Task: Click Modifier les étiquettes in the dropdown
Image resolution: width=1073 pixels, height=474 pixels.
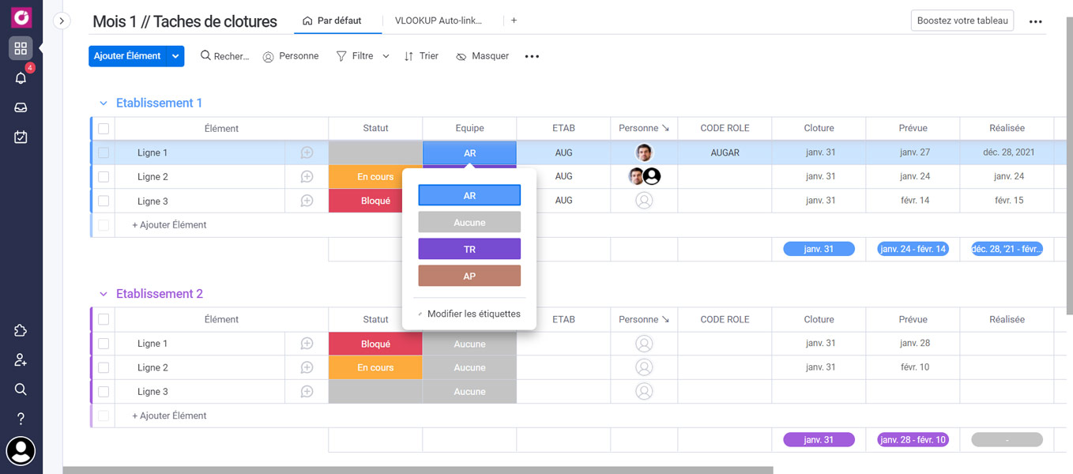Action: click(x=474, y=313)
